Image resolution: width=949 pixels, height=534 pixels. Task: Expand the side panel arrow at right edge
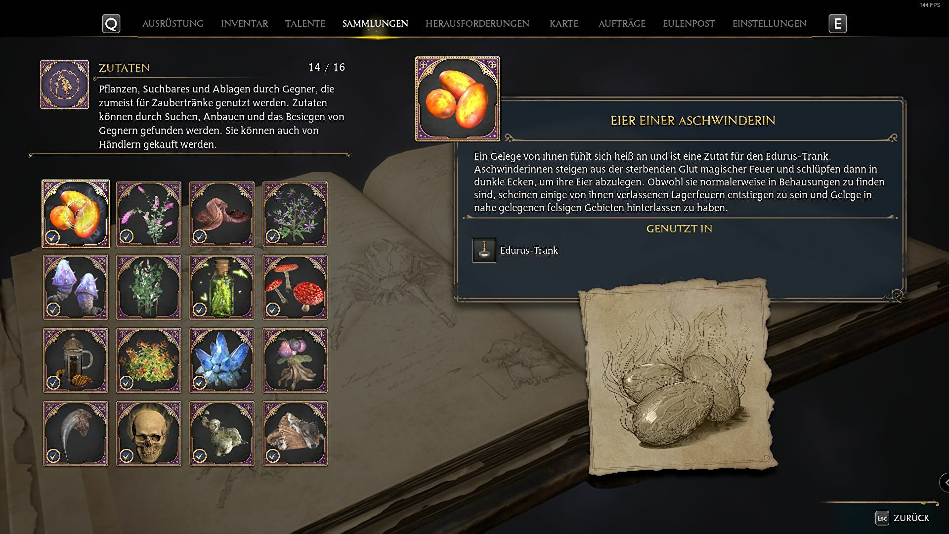click(945, 483)
